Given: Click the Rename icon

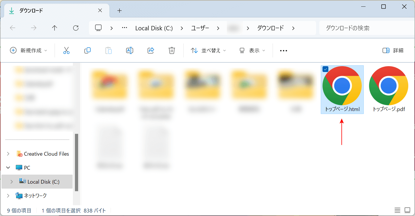Looking at the screenshot, I should click(x=130, y=50).
